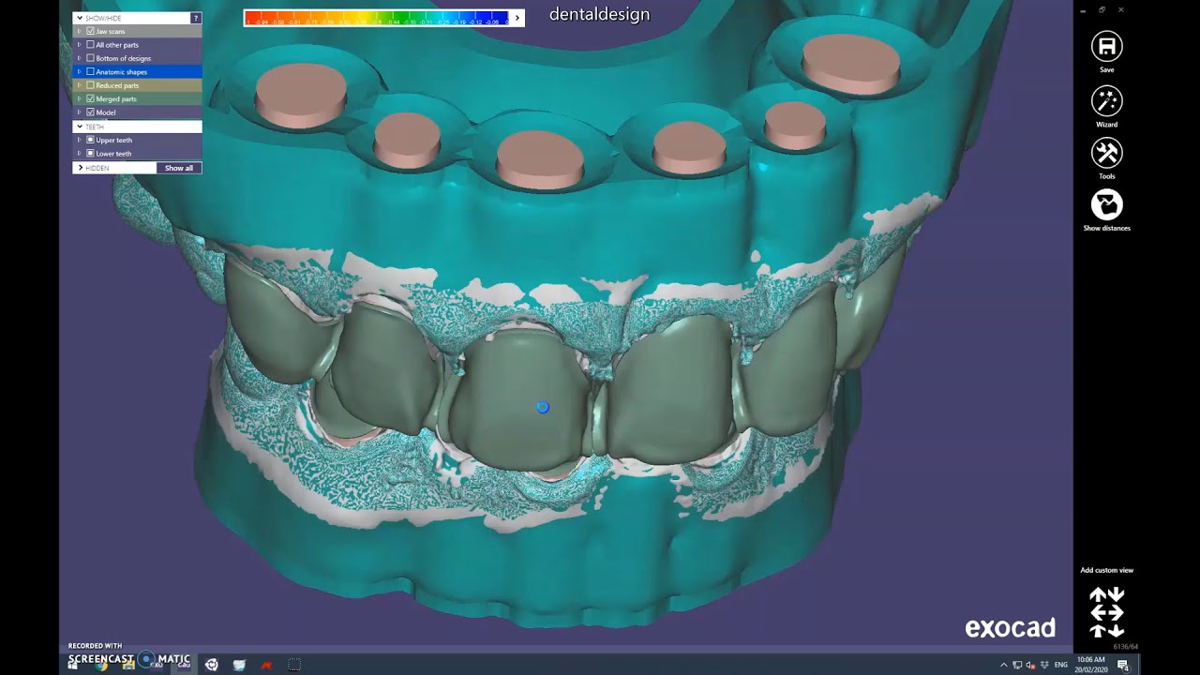Check the Anatomic shapes checkbox
Viewport: 1200px width, 675px height.
[90, 71]
